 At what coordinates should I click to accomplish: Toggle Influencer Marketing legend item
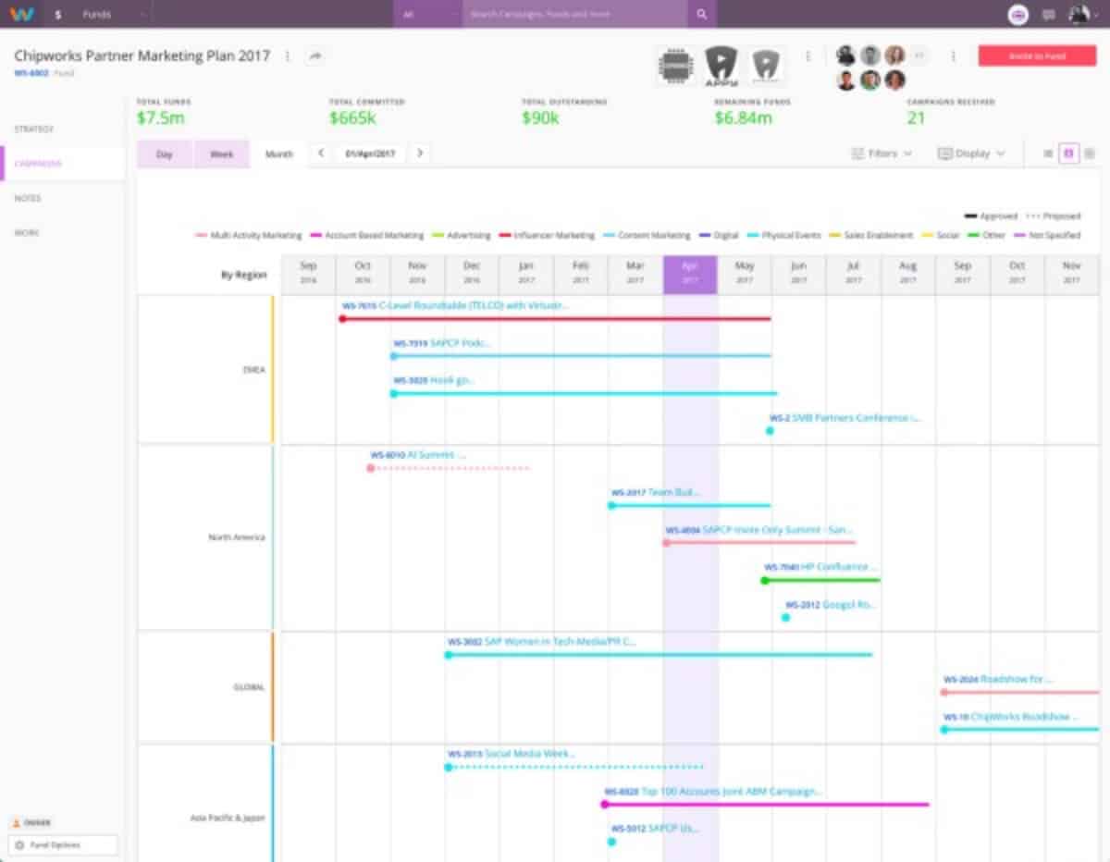tap(547, 236)
